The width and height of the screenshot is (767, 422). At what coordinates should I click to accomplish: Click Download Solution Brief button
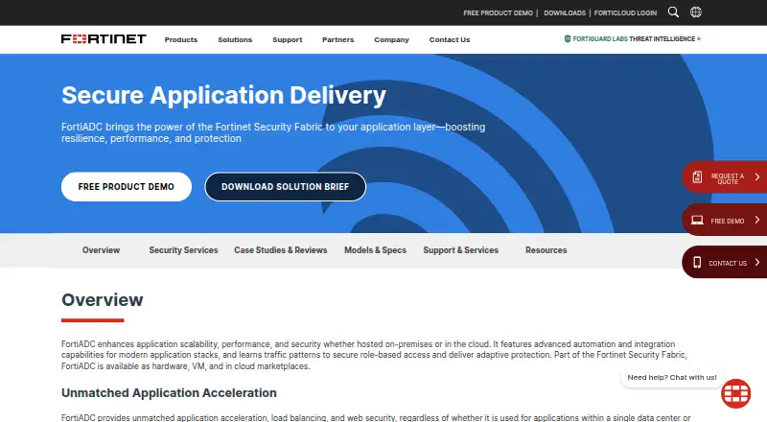(x=285, y=186)
